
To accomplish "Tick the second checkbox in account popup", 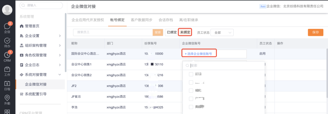I will coord(191,82).
